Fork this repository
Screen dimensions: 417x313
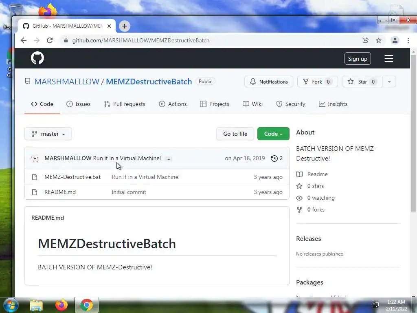318,82
